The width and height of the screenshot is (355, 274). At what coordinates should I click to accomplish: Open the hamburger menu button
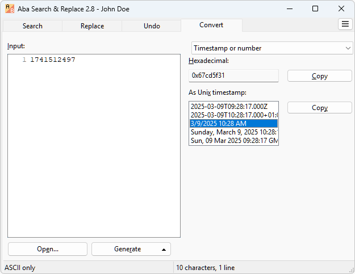click(x=345, y=24)
